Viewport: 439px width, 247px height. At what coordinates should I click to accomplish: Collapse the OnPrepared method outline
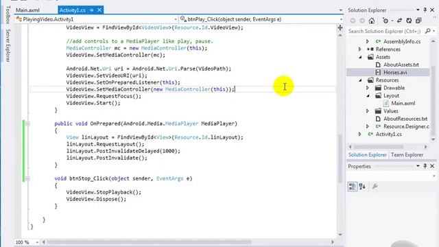tap(27, 123)
